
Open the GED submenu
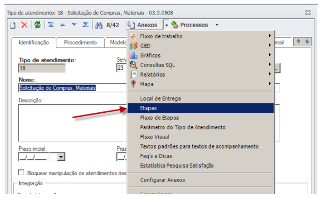[x=201, y=46]
